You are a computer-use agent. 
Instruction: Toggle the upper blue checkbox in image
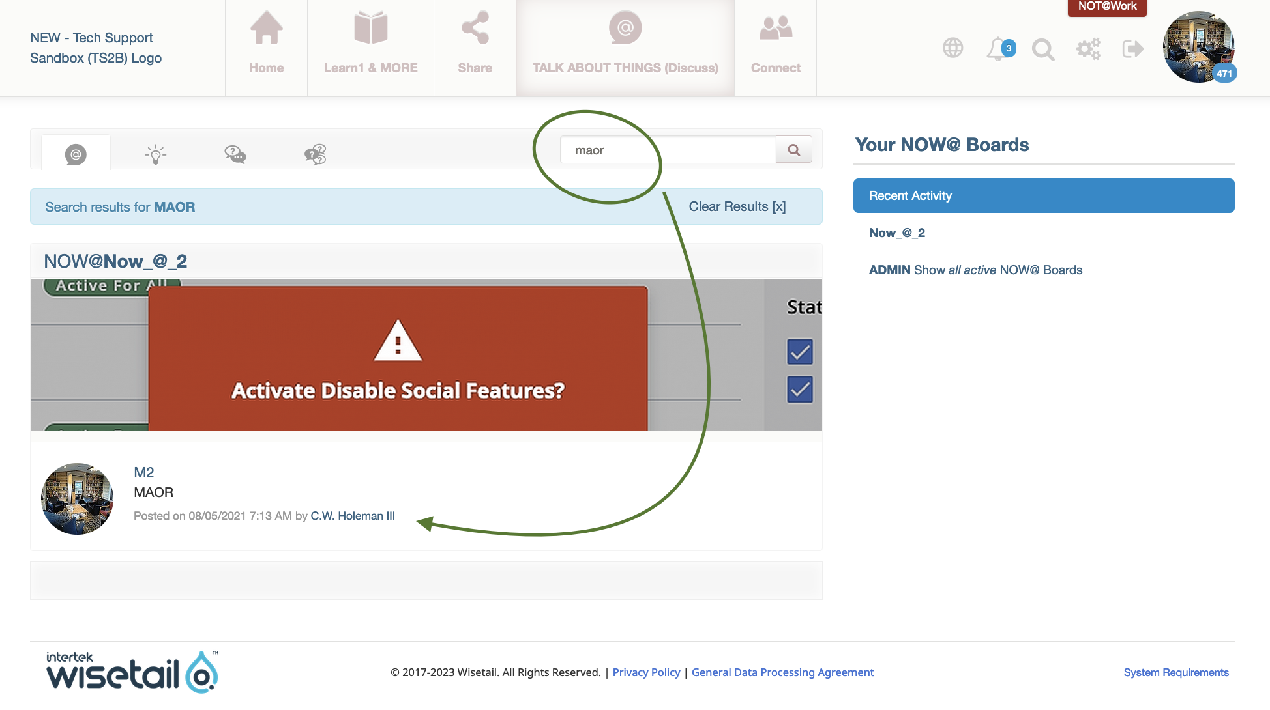(x=799, y=352)
